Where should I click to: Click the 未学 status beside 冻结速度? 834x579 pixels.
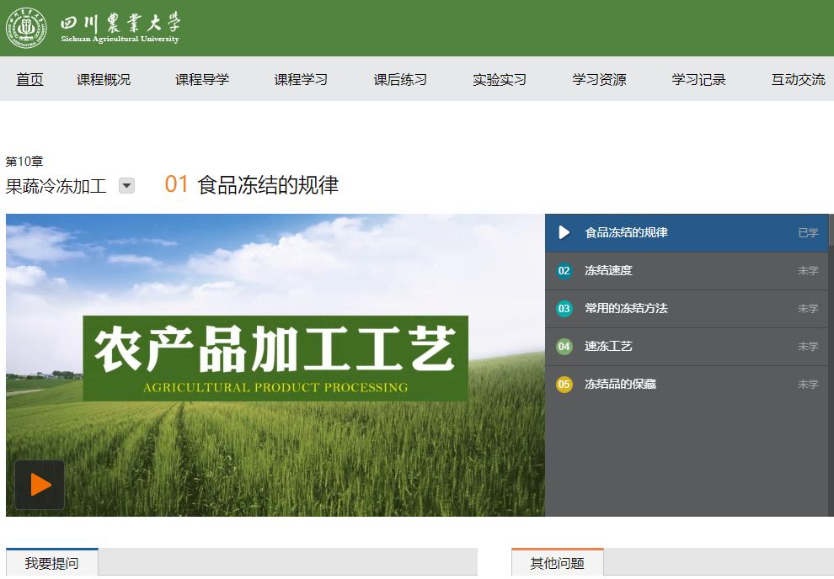pos(808,271)
